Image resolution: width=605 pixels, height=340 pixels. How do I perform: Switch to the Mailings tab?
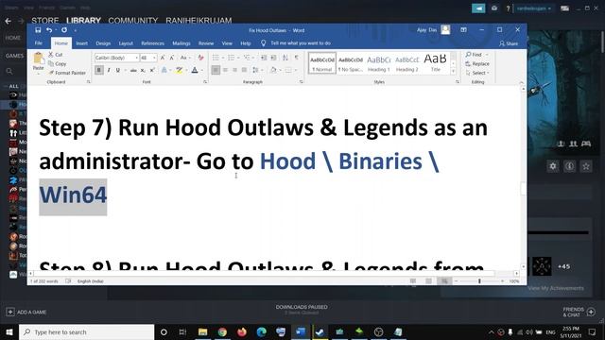tap(181, 43)
